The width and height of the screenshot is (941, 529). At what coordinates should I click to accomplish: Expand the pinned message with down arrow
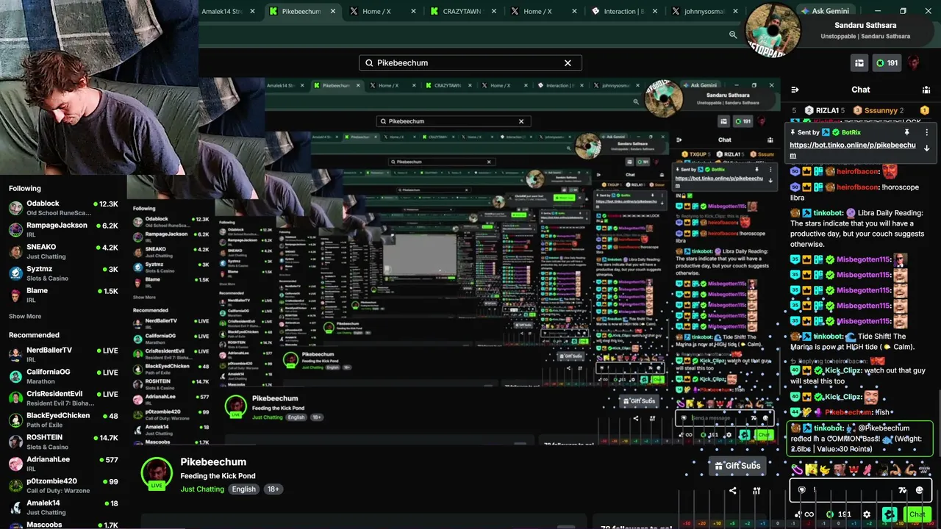tap(926, 148)
